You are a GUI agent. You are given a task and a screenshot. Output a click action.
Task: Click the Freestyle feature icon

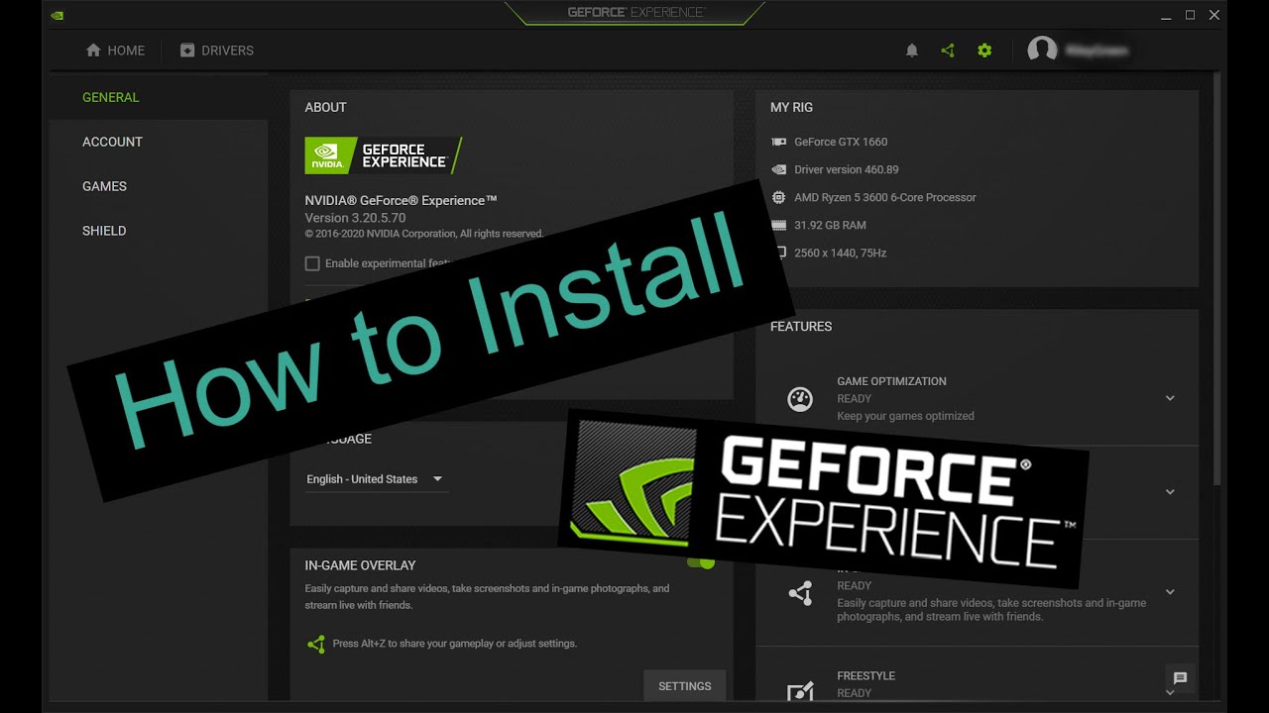pos(800,691)
